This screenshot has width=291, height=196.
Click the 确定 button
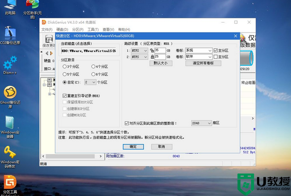(x=133, y=147)
